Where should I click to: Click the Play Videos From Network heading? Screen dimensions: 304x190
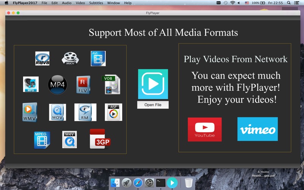click(236, 59)
